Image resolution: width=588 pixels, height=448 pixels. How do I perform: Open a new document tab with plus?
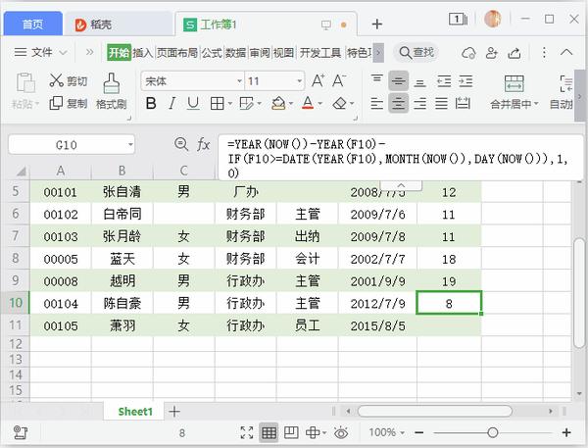[377, 25]
